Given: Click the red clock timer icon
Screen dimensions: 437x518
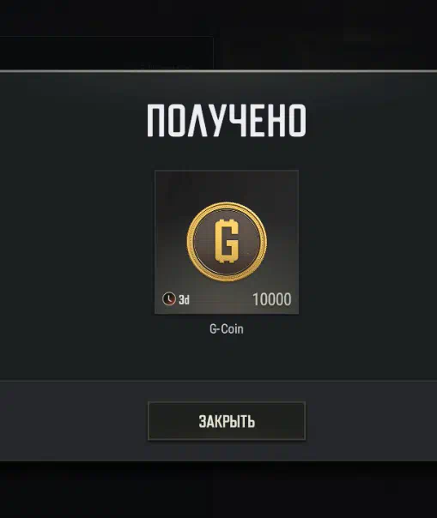Looking at the screenshot, I should [169, 299].
